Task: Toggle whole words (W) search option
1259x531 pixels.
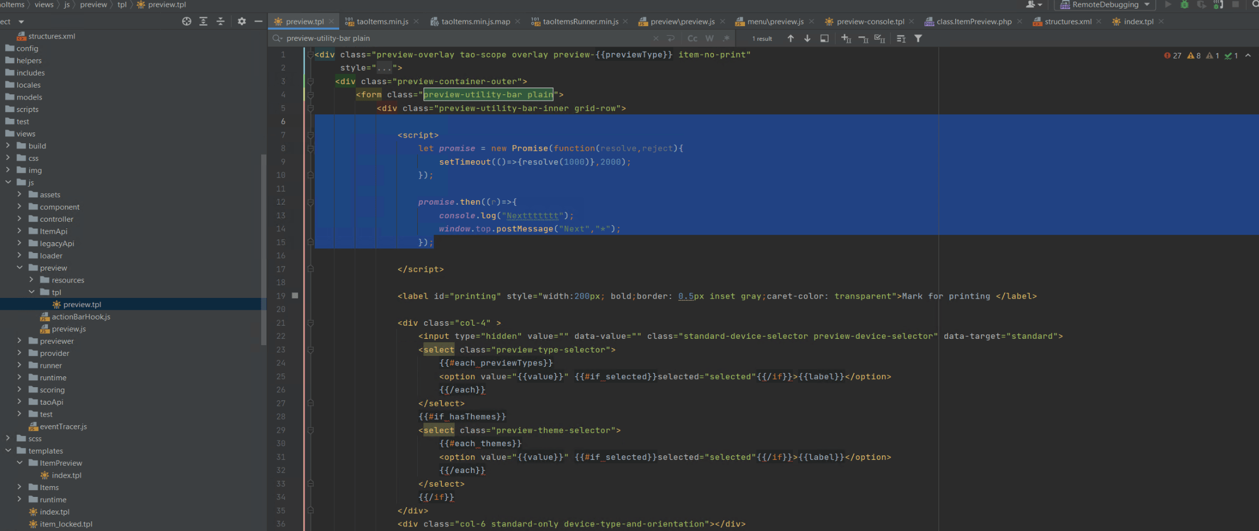Action: [x=710, y=38]
